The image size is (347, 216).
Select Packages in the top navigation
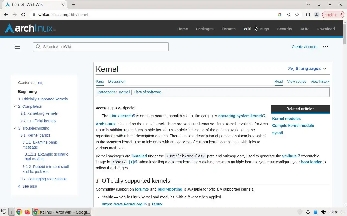tap(205, 29)
